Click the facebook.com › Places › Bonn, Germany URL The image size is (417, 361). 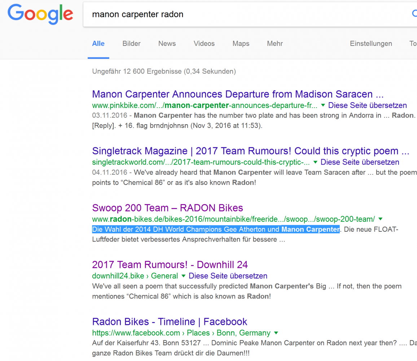181,333
